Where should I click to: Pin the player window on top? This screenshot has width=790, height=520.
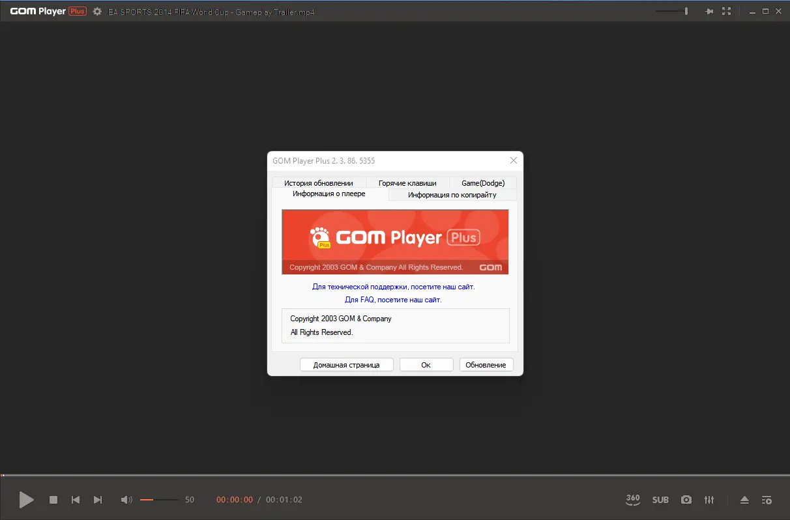[x=709, y=12]
